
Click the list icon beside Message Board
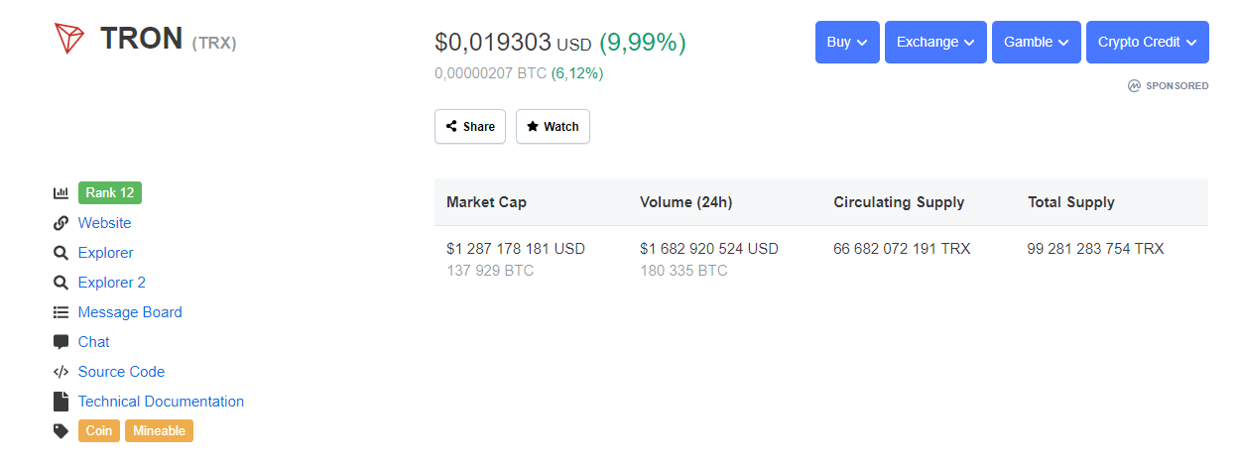(61, 312)
